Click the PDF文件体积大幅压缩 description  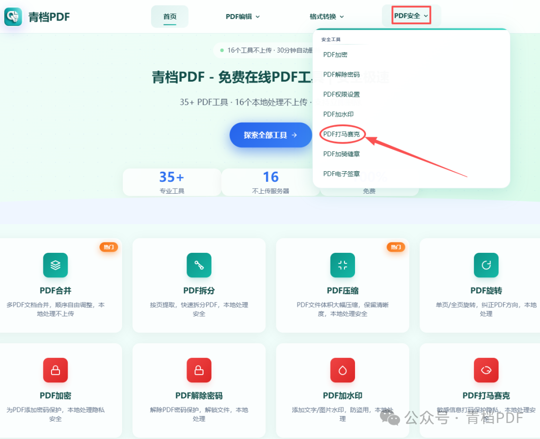(342, 309)
